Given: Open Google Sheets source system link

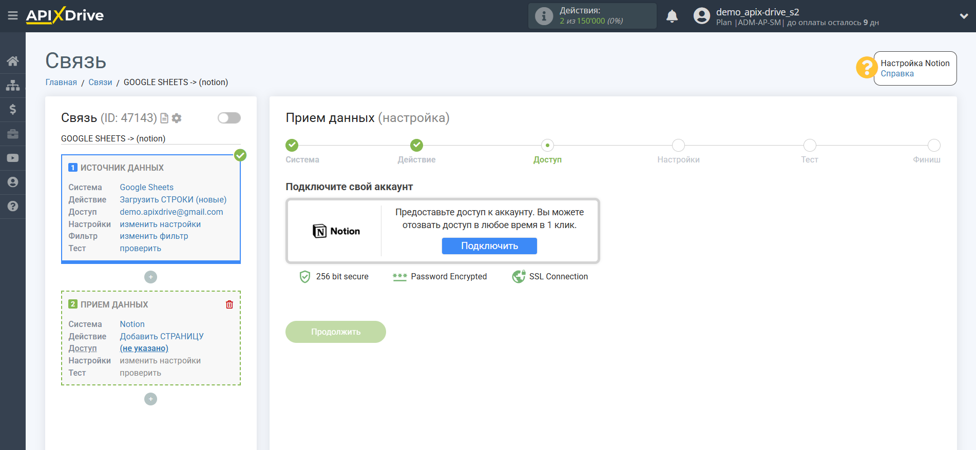Looking at the screenshot, I should coord(147,187).
